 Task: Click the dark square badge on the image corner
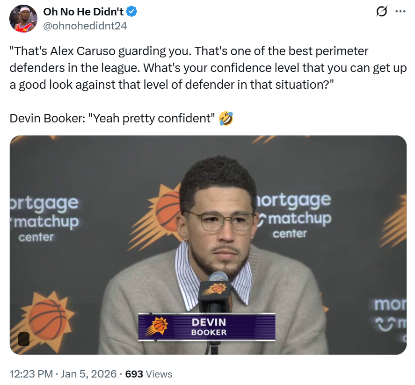(23, 339)
